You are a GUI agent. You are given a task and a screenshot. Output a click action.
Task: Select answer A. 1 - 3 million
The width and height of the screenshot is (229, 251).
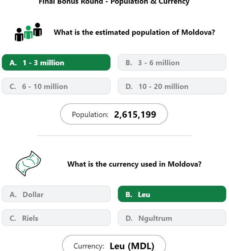(56, 62)
